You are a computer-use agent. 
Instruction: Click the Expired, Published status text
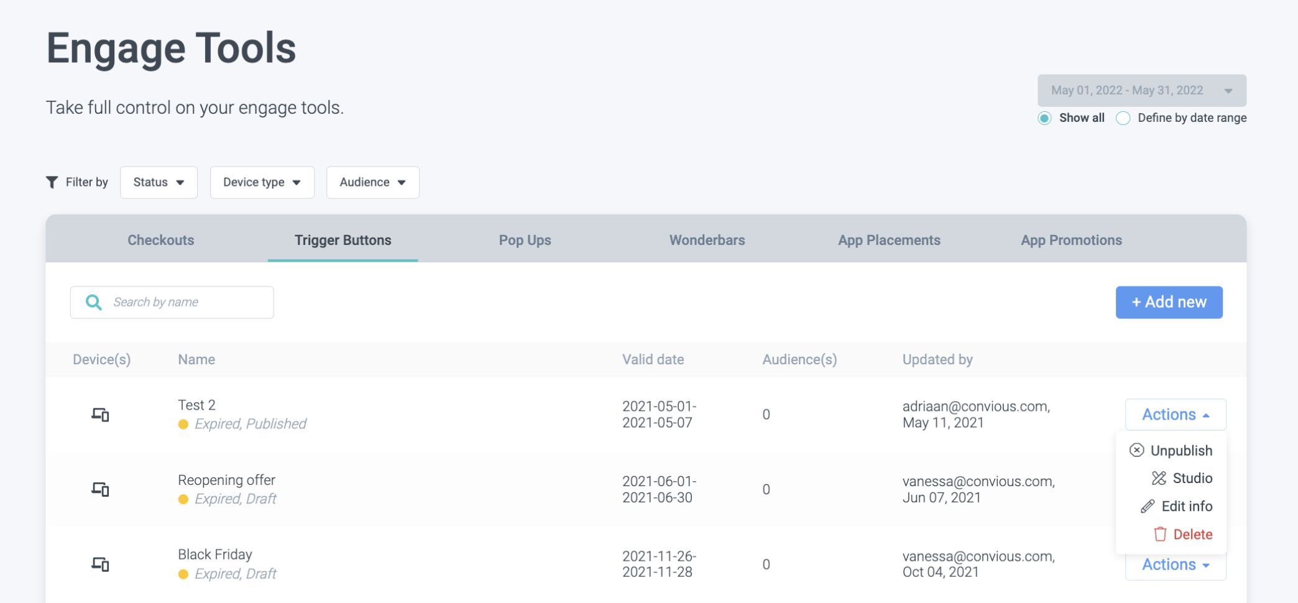pyautogui.click(x=251, y=424)
